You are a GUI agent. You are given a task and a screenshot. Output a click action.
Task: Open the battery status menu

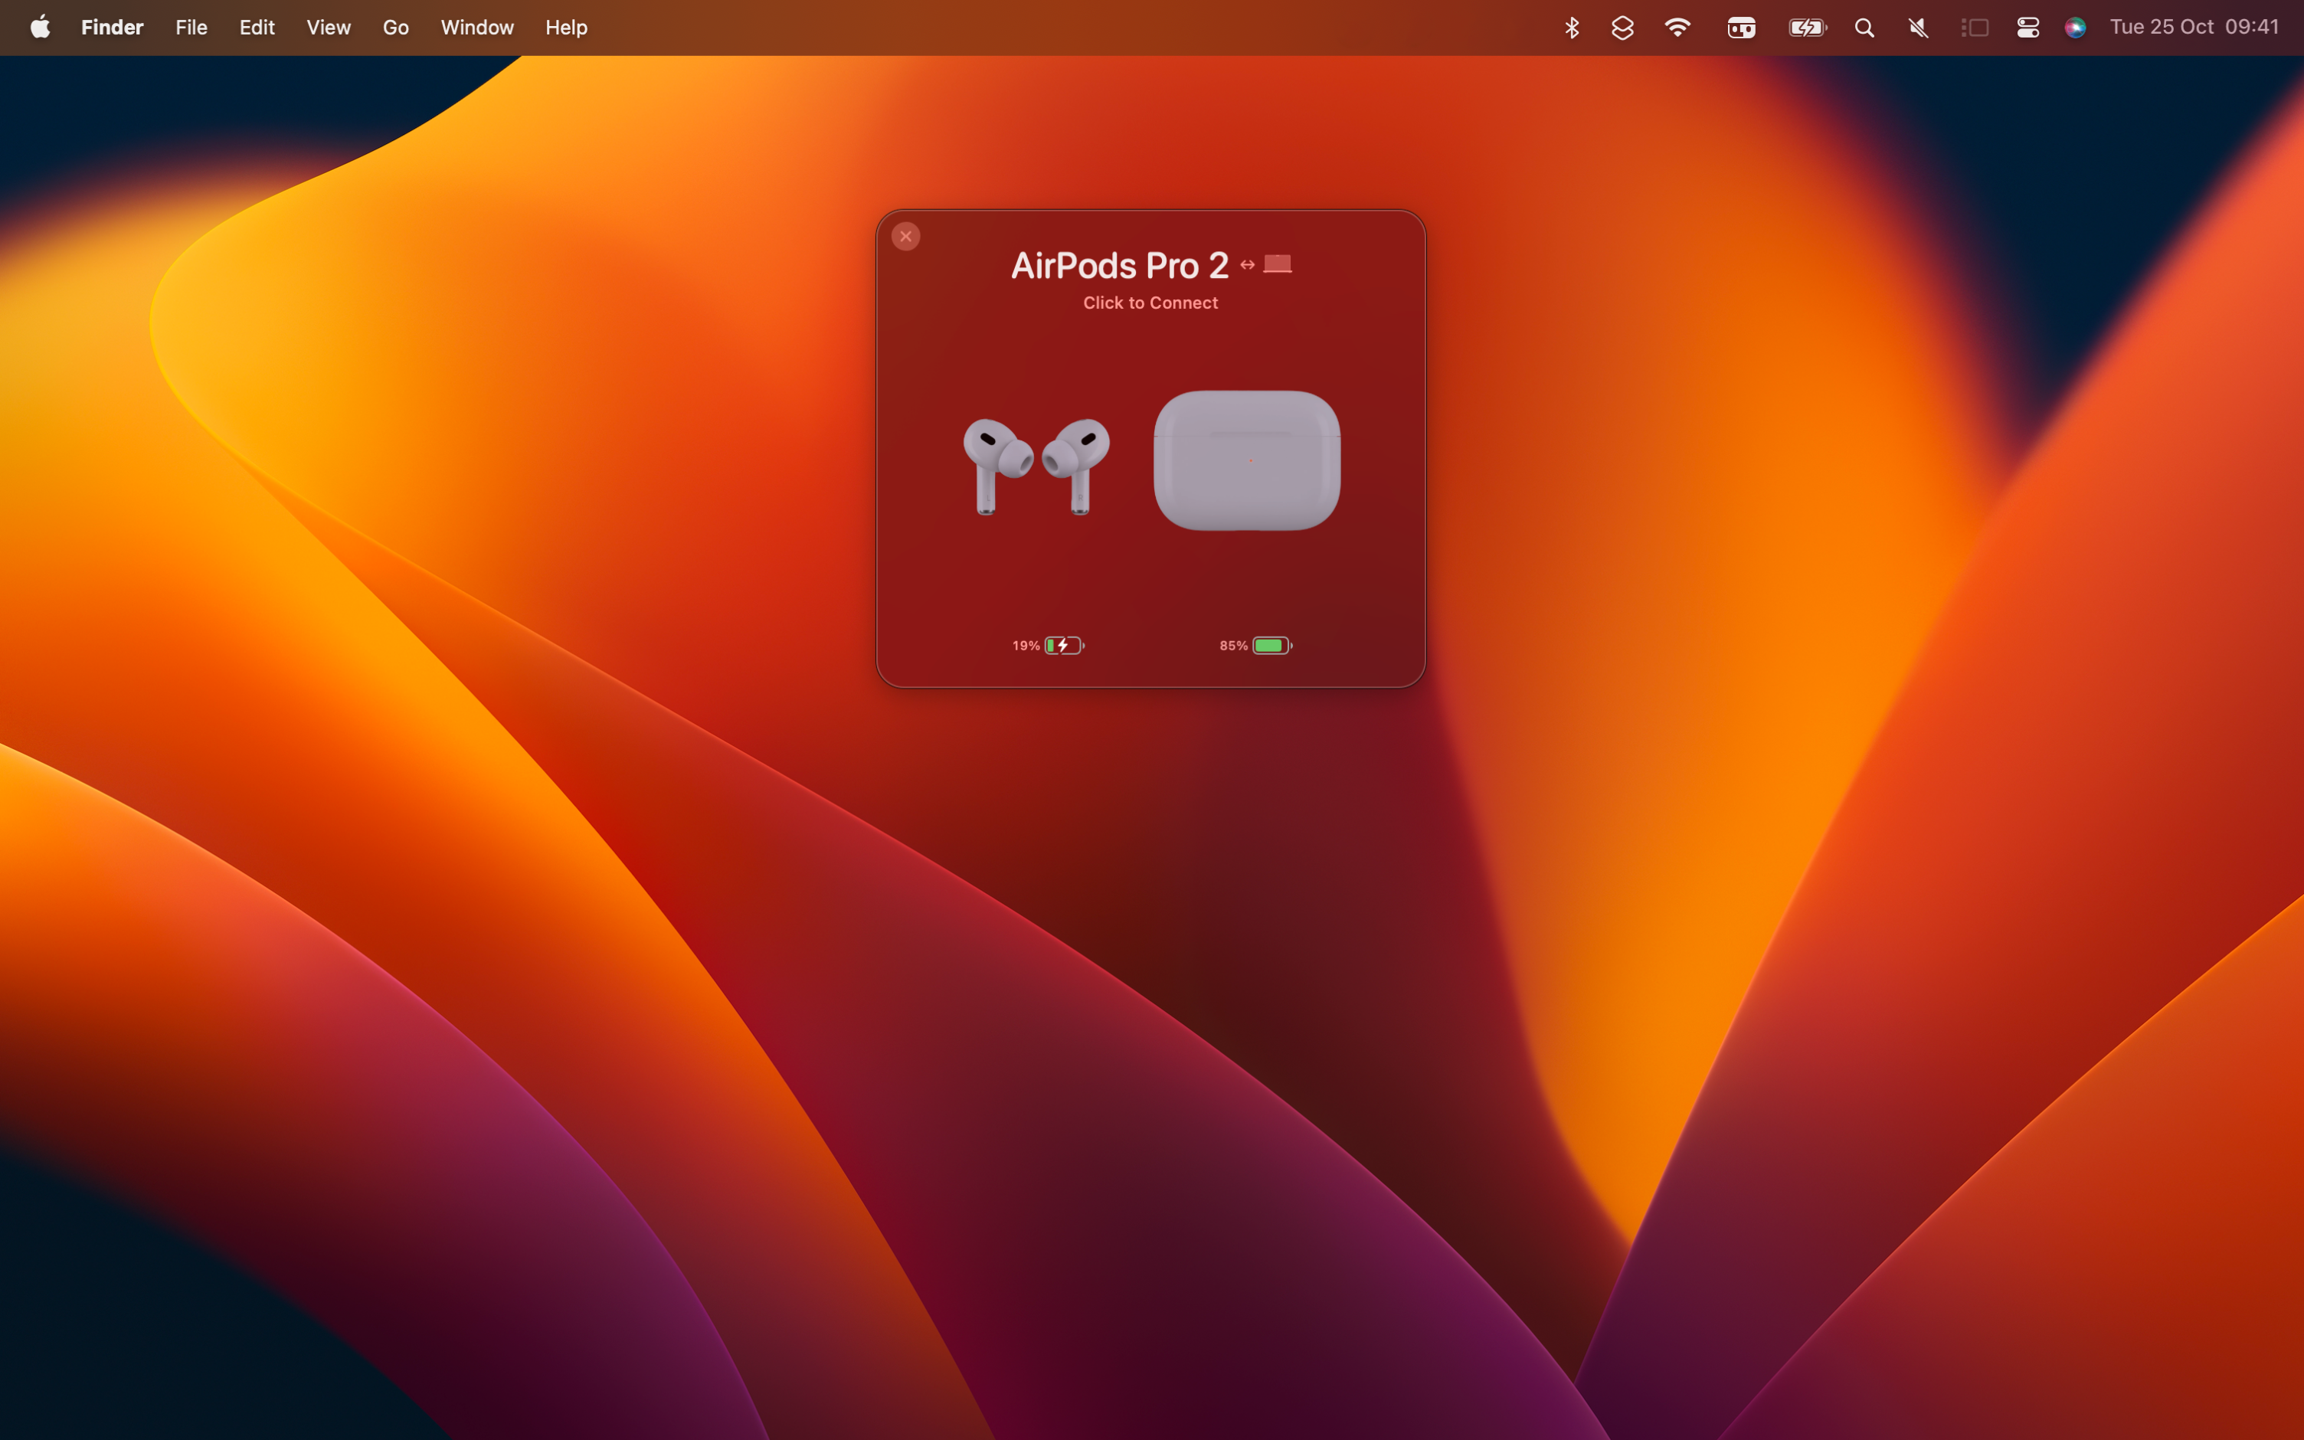(x=1806, y=28)
